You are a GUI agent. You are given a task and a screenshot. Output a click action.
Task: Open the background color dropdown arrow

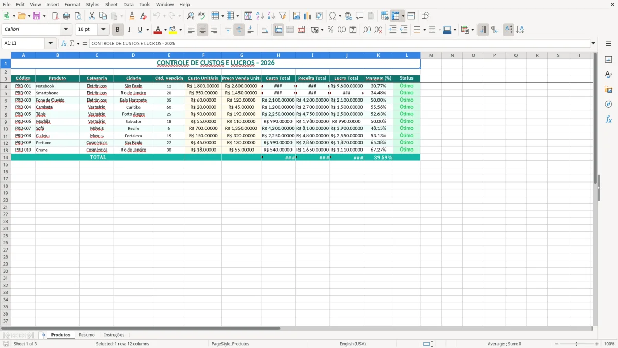(x=180, y=30)
